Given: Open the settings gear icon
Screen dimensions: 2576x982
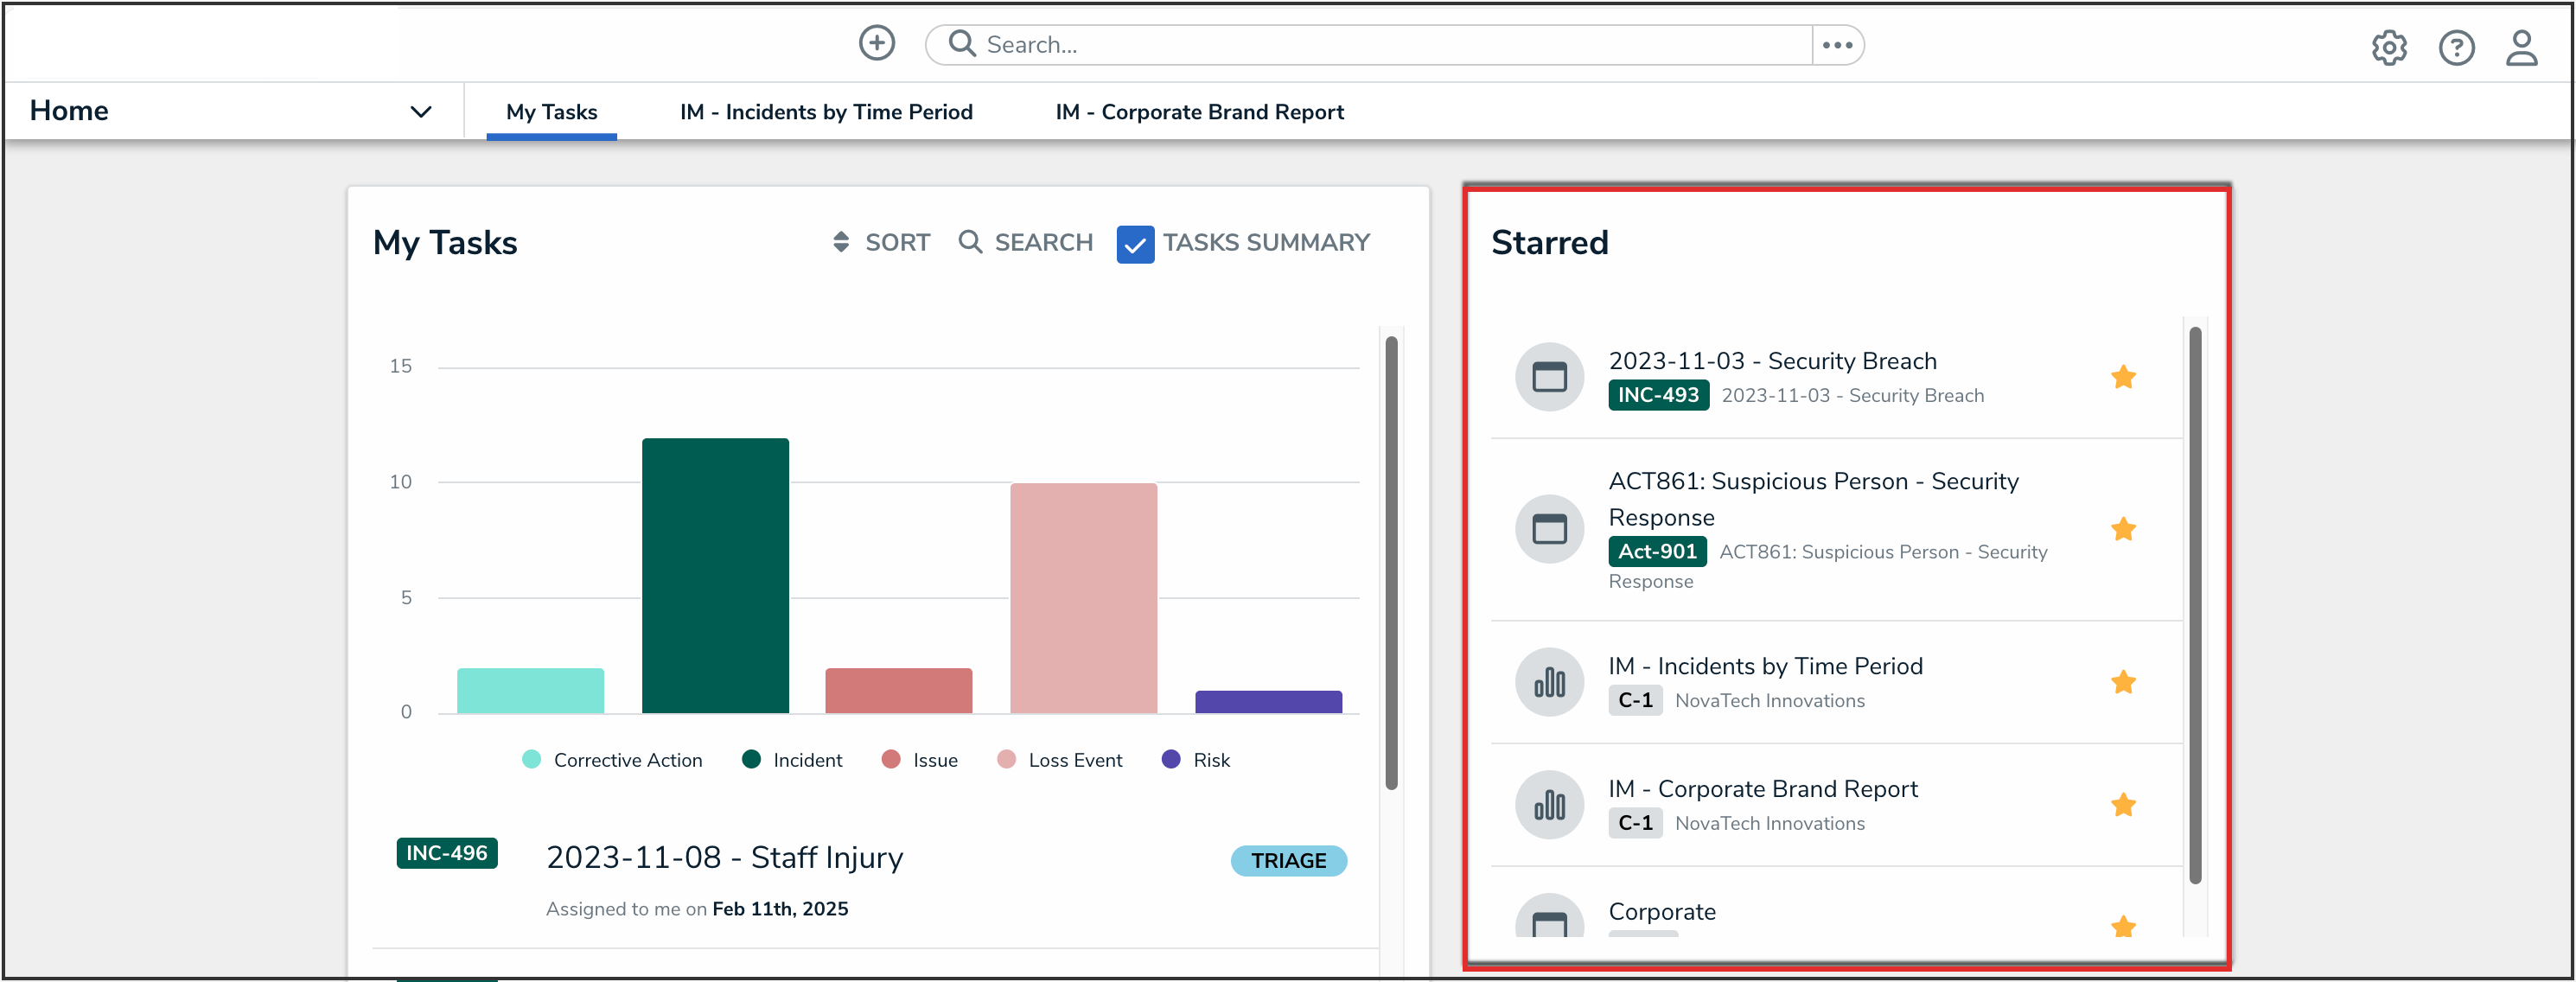Looking at the screenshot, I should [2388, 47].
